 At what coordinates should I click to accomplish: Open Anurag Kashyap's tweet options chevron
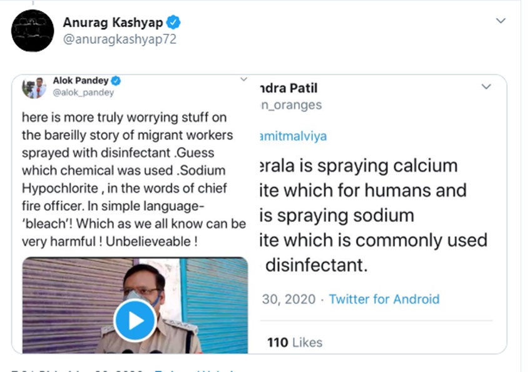[x=500, y=21]
